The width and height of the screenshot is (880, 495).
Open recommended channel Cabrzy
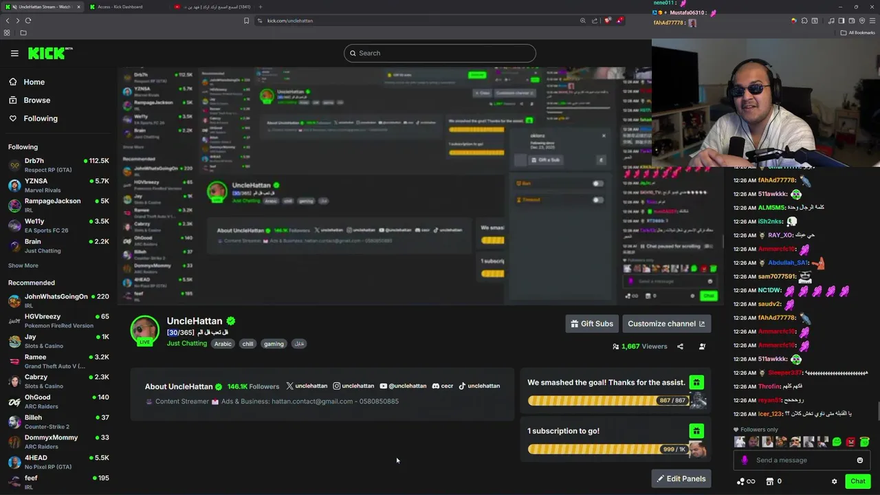tap(58, 382)
